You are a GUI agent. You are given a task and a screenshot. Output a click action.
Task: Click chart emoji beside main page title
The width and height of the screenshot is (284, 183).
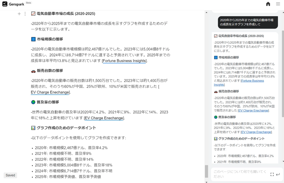(x=33, y=14)
